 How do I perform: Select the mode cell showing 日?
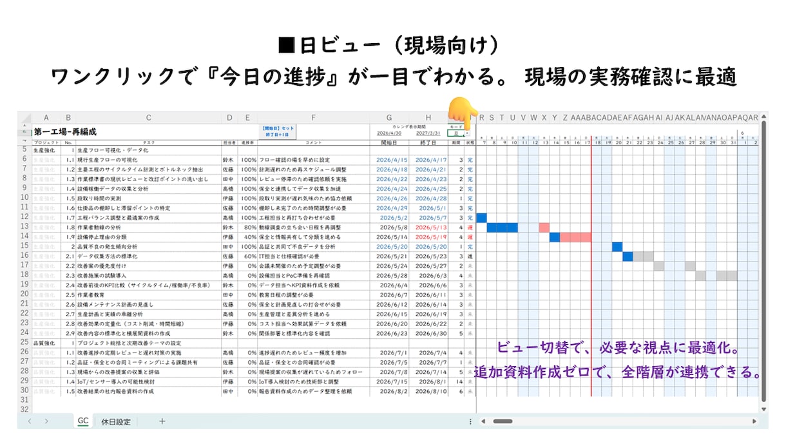[x=456, y=134]
